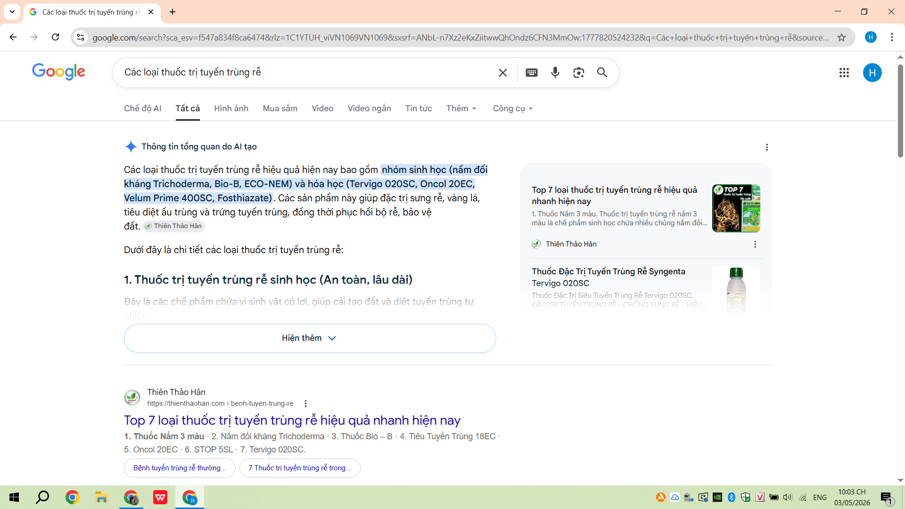Switch to the Video tab
The image size is (905, 509).
coord(322,108)
